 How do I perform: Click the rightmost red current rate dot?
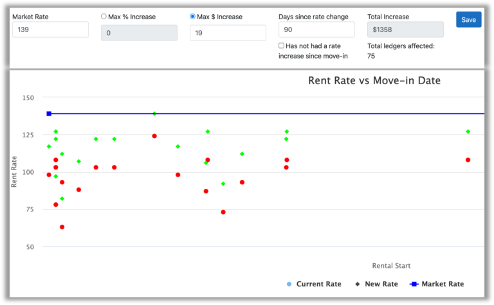(468, 160)
